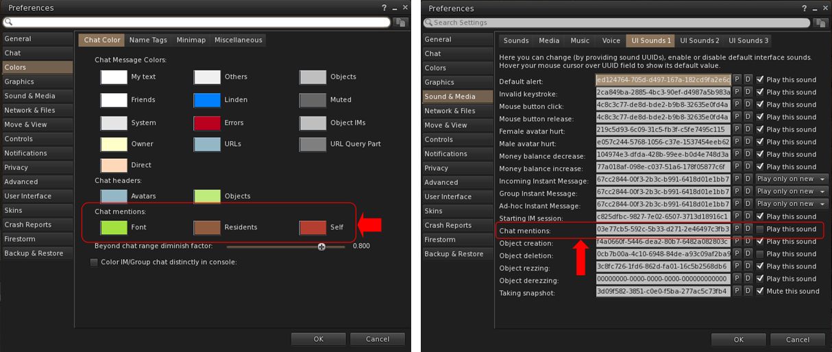Click OK in the Sound & Media window
Viewport: 832px width, 352px height.
coord(738,340)
